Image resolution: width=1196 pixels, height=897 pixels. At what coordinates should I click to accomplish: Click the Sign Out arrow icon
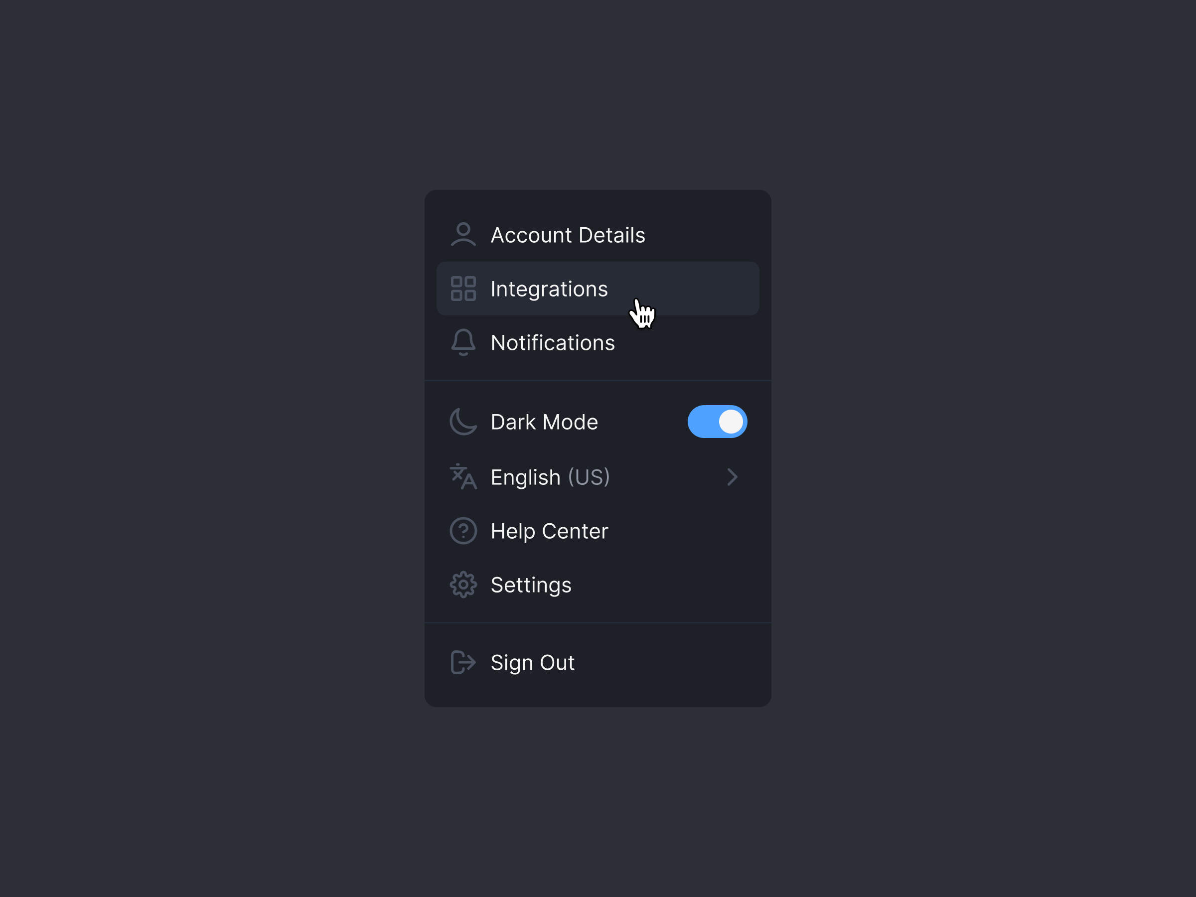pyautogui.click(x=463, y=662)
